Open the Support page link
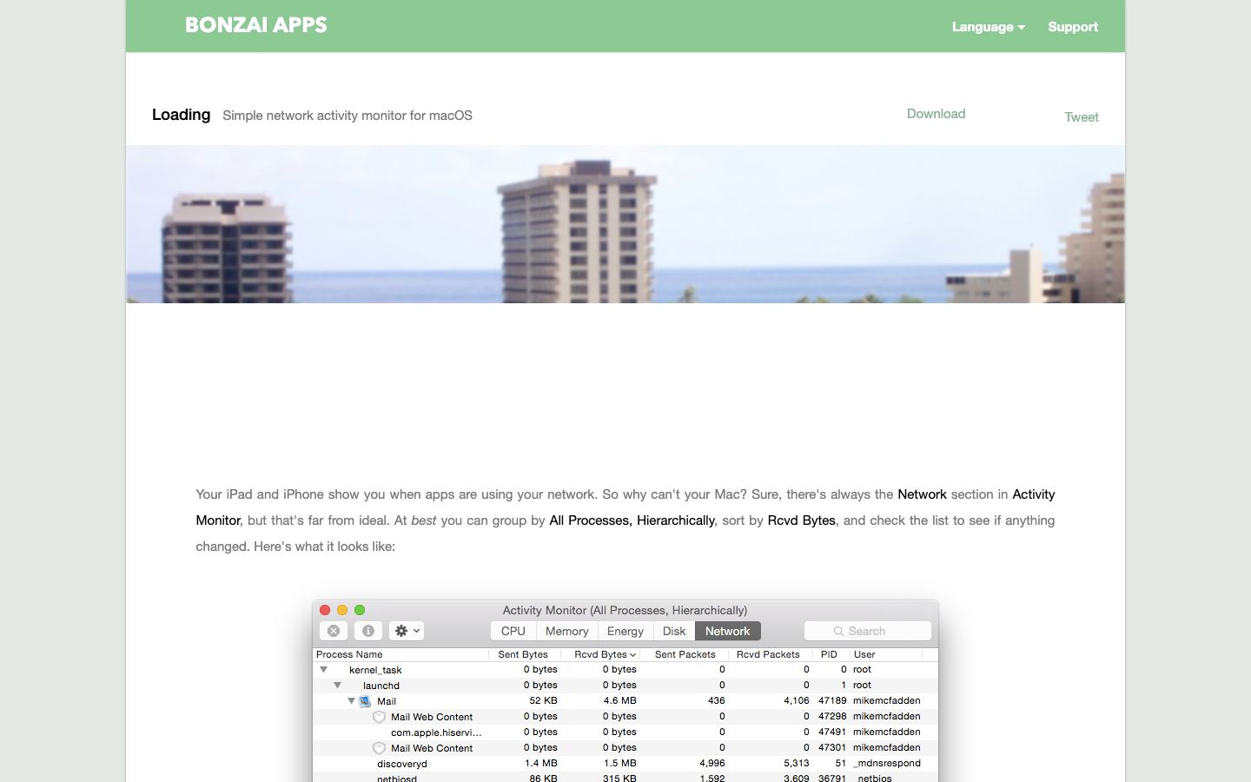The width and height of the screenshot is (1251, 782). tap(1073, 27)
